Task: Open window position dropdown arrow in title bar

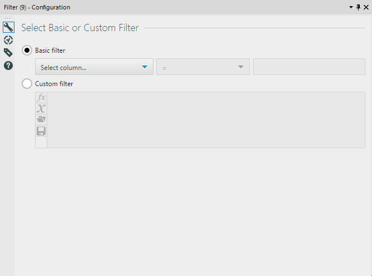Action: [351, 7]
